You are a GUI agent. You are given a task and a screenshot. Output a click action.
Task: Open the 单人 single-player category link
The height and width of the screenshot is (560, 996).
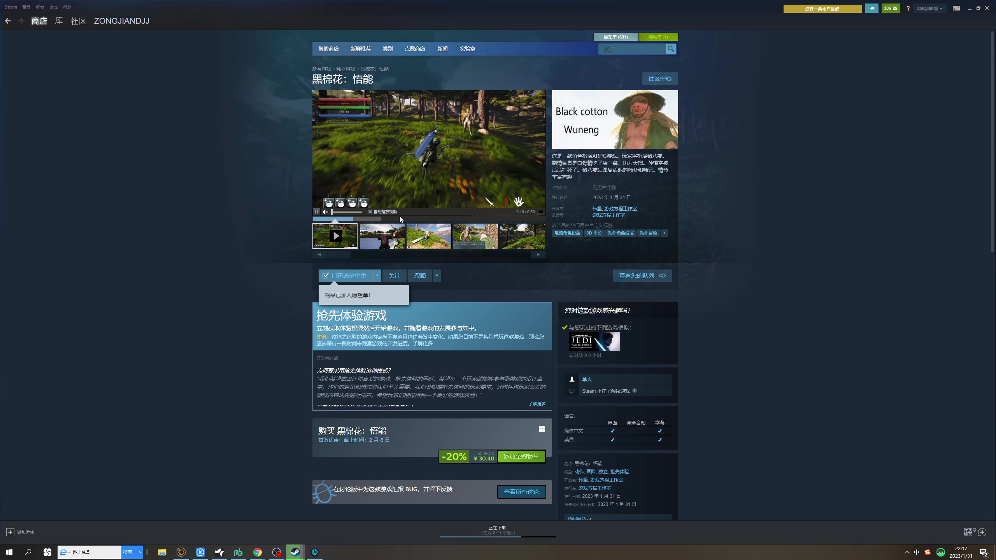pos(587,379)
